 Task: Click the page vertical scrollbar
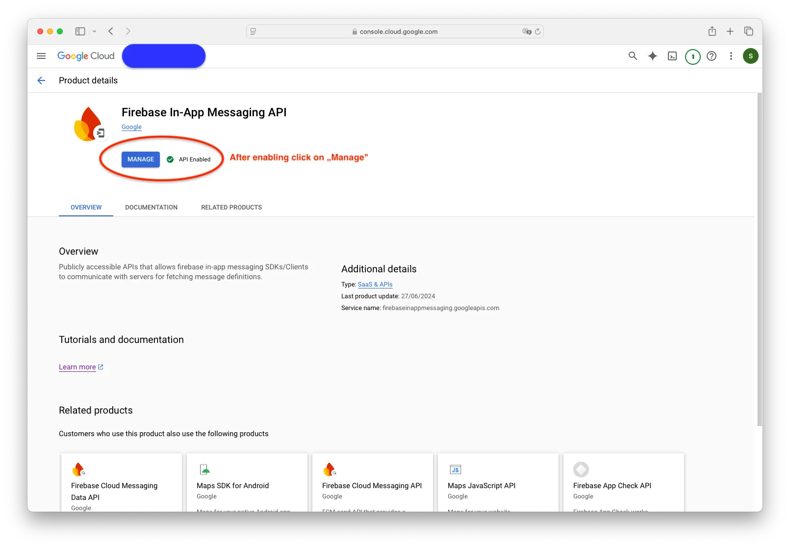point(760,259)
